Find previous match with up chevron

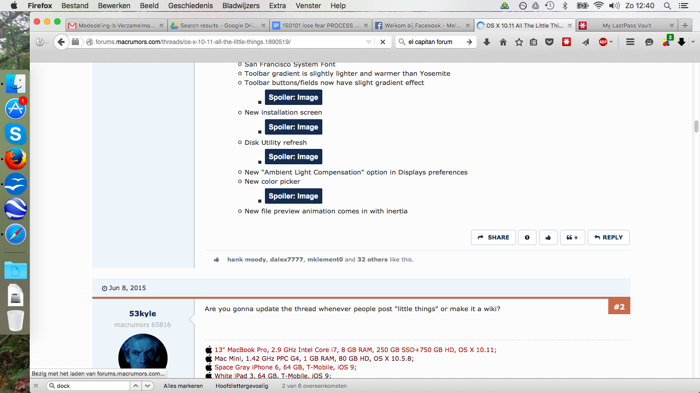coord(136,386)
